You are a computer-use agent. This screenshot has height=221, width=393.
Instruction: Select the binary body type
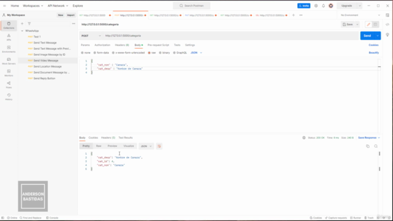pyautogui.click(x=165, y=53)
